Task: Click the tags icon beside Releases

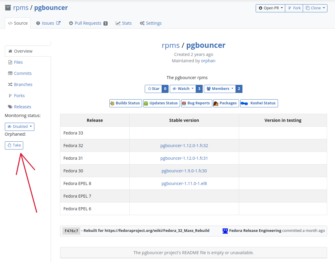Action: point(10,106)
